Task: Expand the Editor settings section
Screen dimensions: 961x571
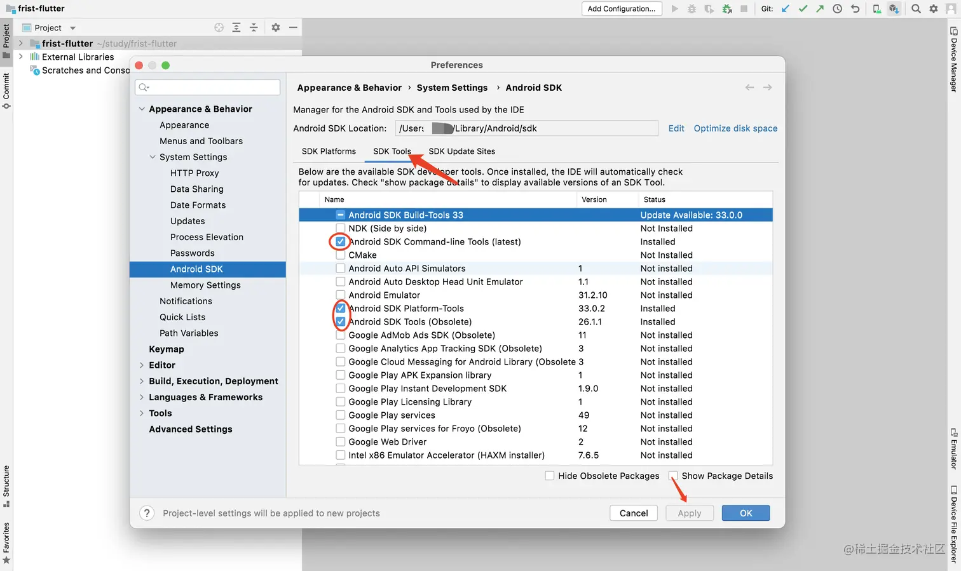Action: 142,365
